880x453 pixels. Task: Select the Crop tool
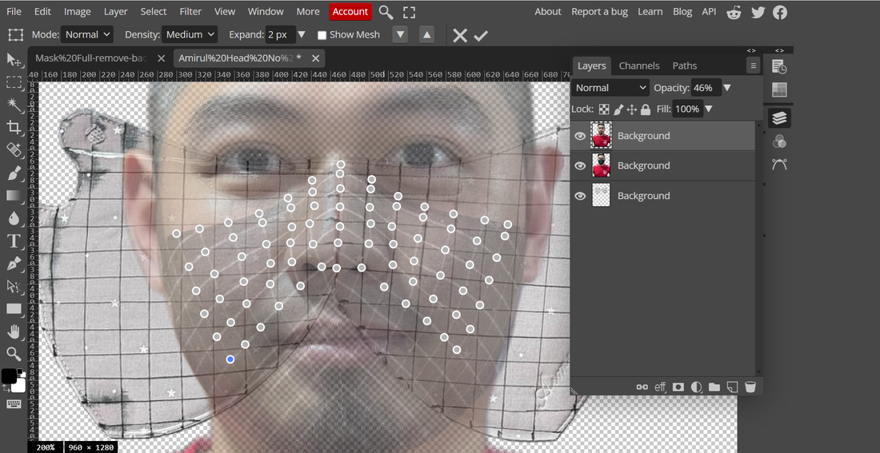click(14, 127)
